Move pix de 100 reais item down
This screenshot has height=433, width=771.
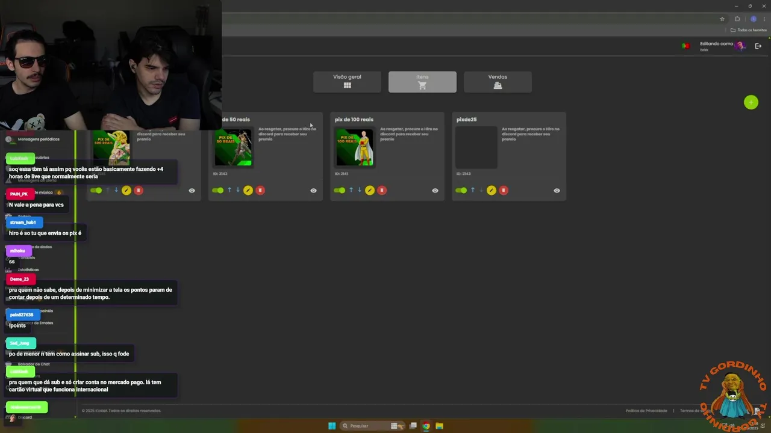click(360, 190)
